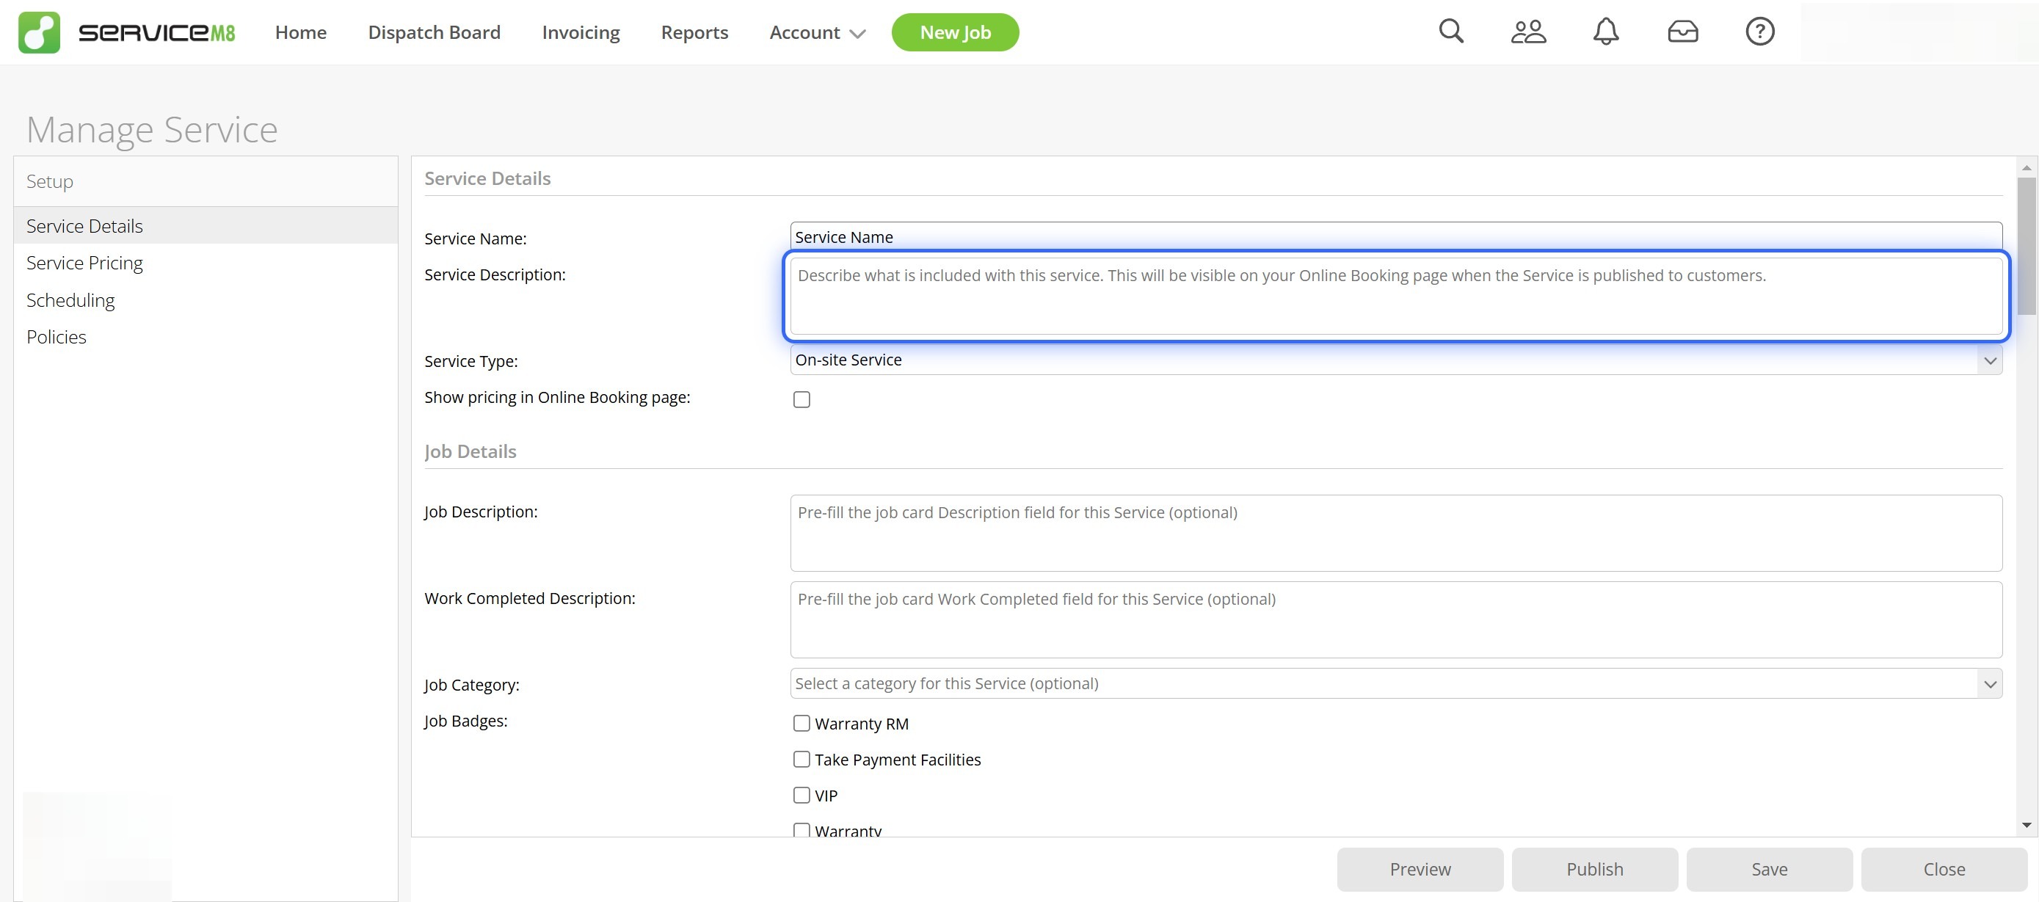Toggle Show pricing in Online Booking checkbox
Screen dimensions: 2039x902
pyautogui.click(x=801, y=399)
